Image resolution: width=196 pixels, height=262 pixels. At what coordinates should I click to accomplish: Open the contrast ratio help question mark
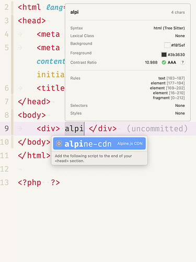[182, 62]
